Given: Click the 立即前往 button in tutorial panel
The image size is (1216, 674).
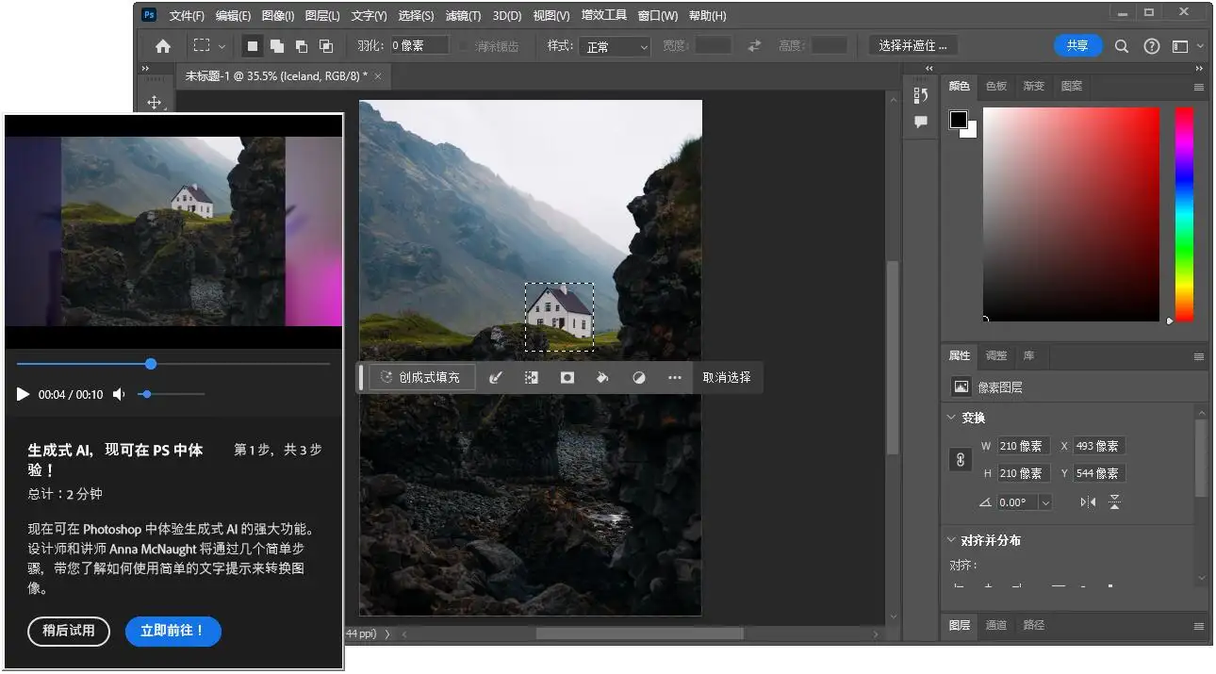Looking at the screenshot, I should [x=173, y=632].
